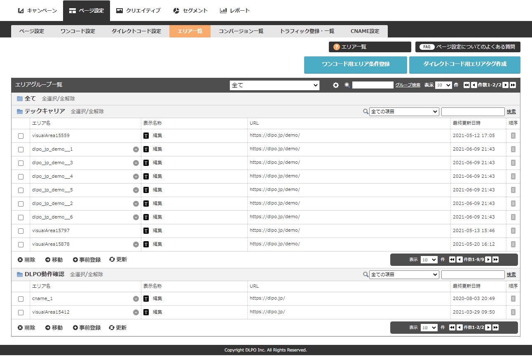Screen dimensions: 532x356
Task: Focus the group search input field
Action: click(x=373, y=85)
